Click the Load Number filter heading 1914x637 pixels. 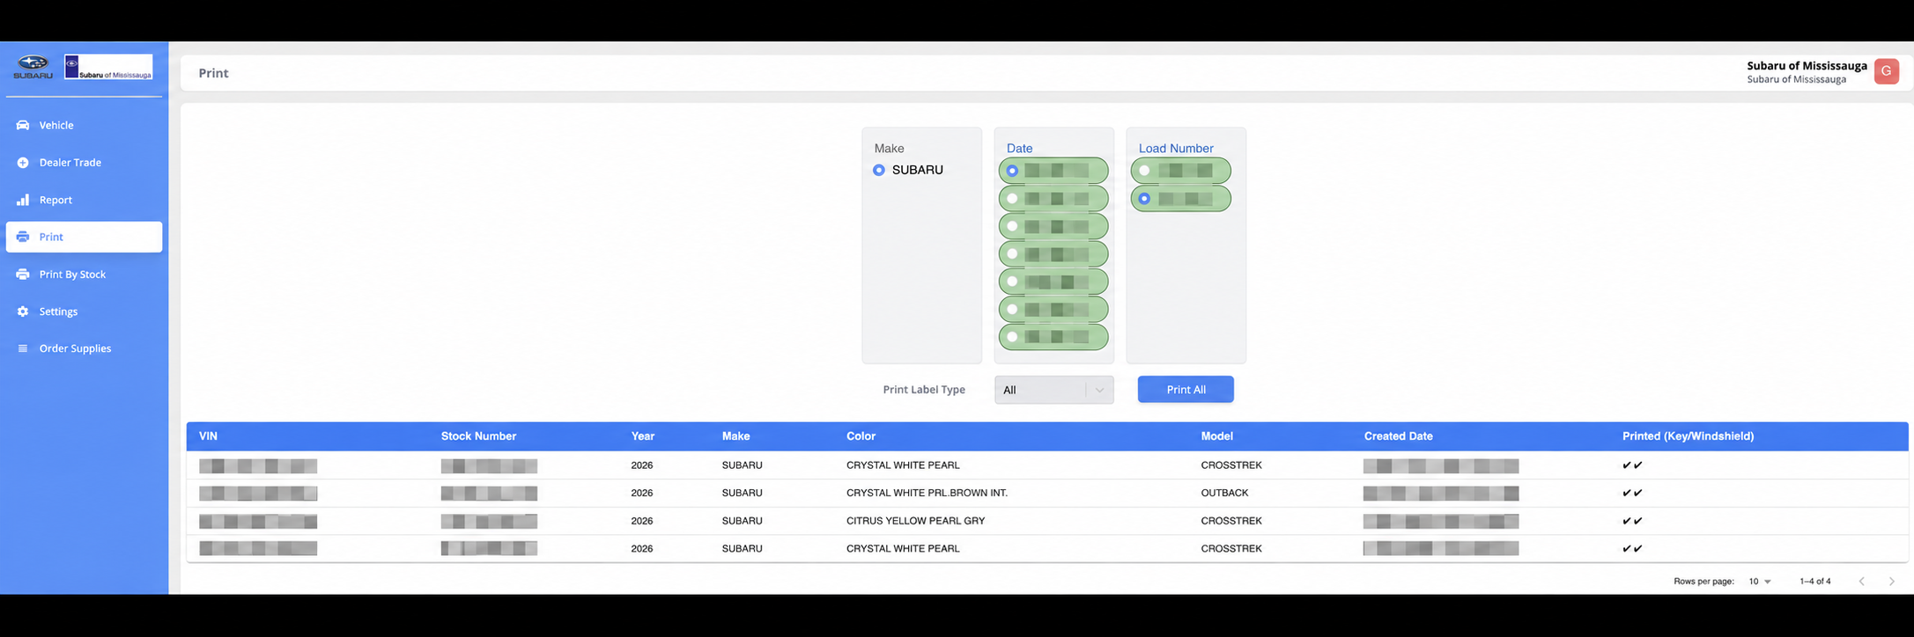(1176, 149)
